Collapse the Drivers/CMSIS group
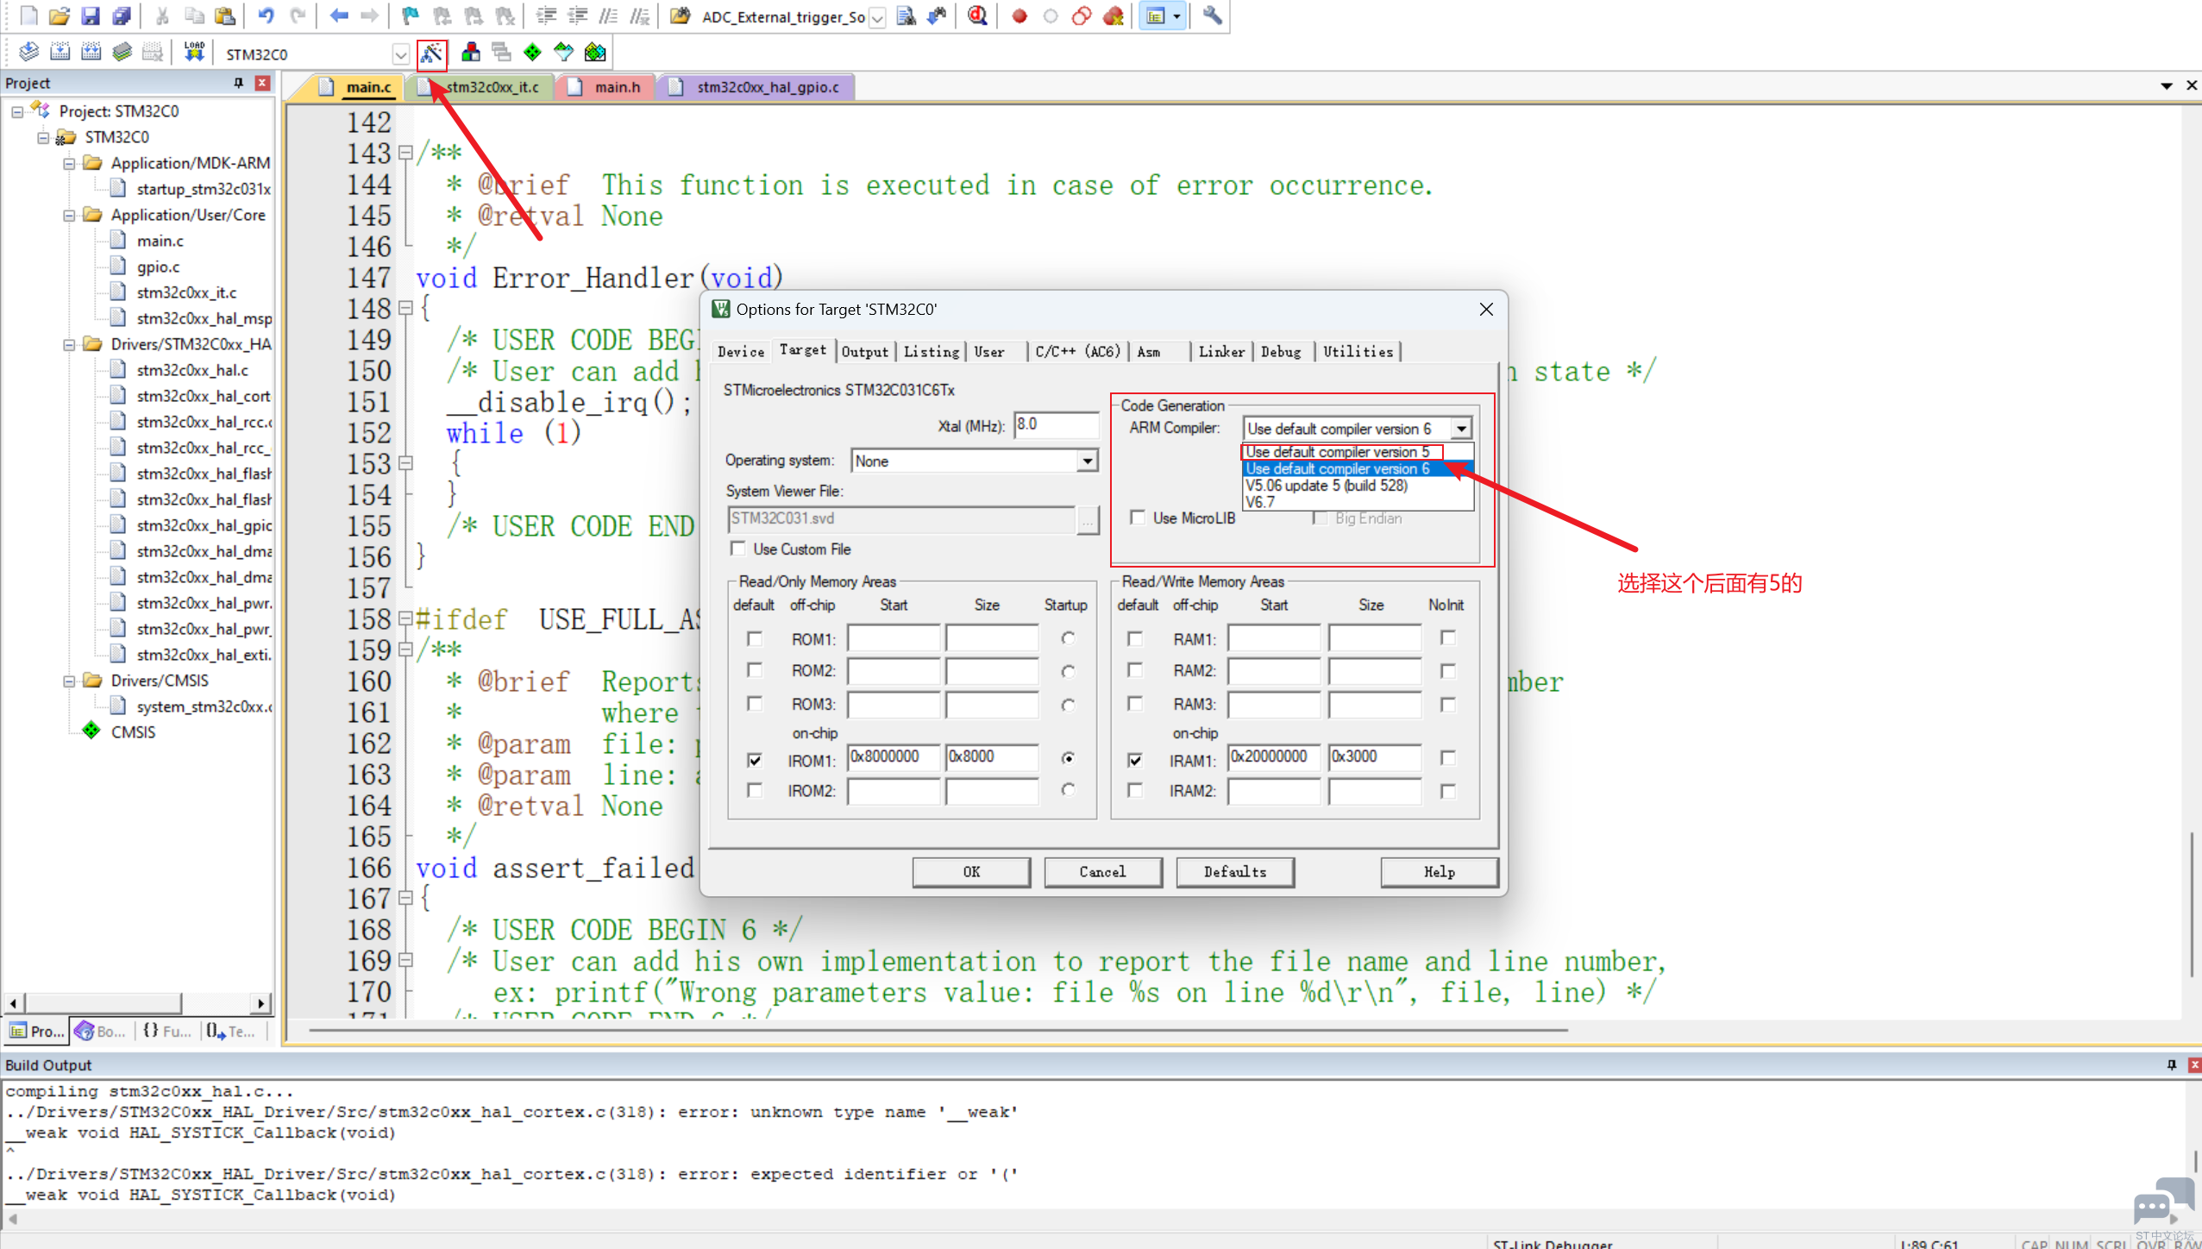This screenshot has width=2202, height=1249. click(x=69, y=681)
